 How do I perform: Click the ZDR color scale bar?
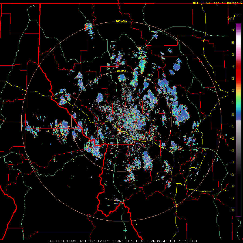point(238,120)
